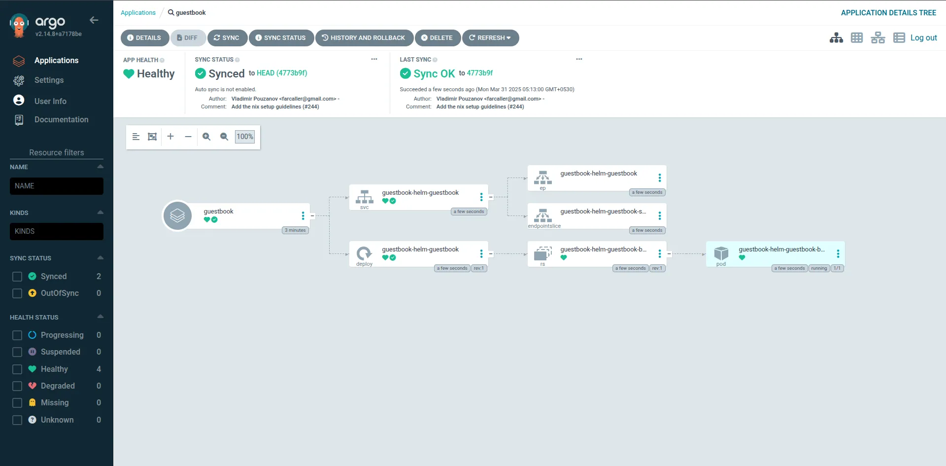Check the OutOfSync filter
This screenshot has width=946, height=466.
click(x=17, y=293)
